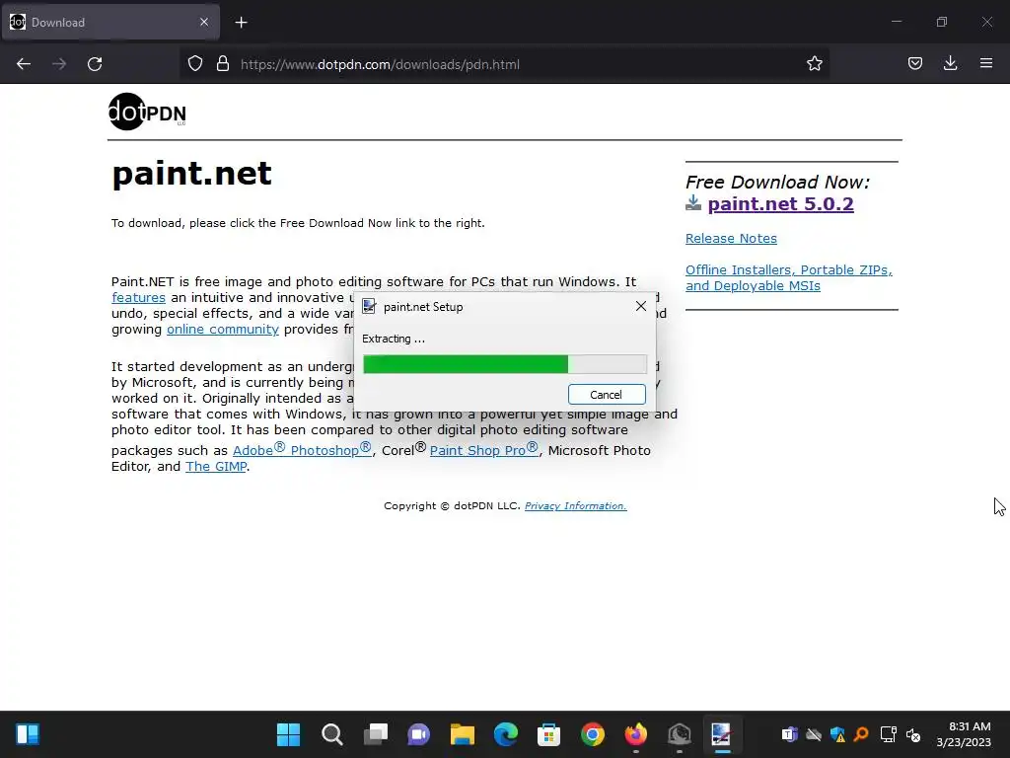Go back using the browser back arrow
This screenshot has height=758, width=1010.
[24, 64]
